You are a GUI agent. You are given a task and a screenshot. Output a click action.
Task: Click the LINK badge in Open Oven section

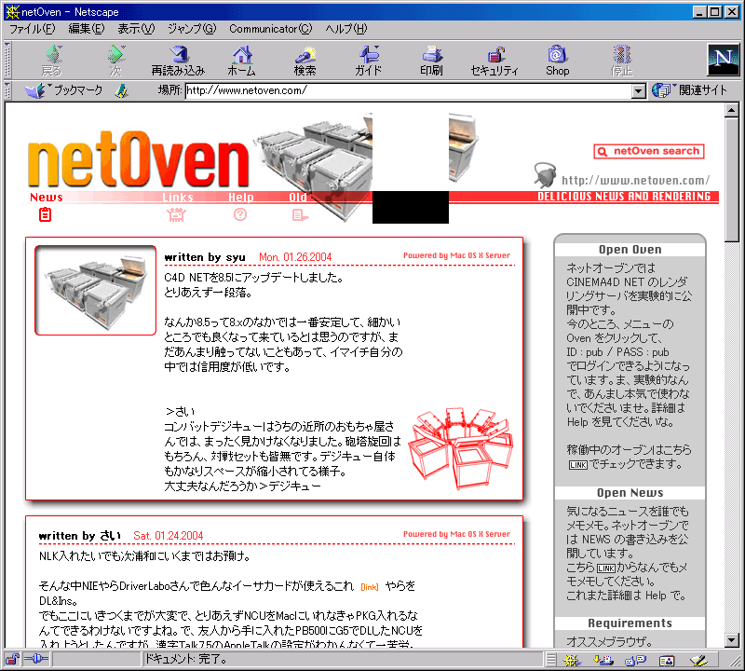tap(578, 465)
